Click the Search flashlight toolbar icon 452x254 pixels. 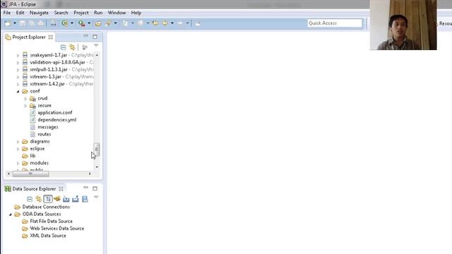coord(108,23)
